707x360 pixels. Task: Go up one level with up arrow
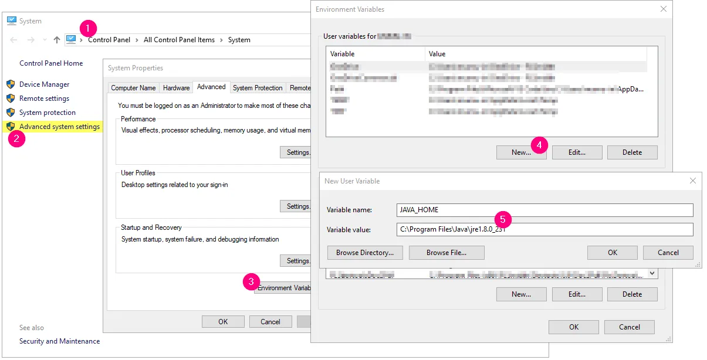pyautogui.click(x=56, y=40)
